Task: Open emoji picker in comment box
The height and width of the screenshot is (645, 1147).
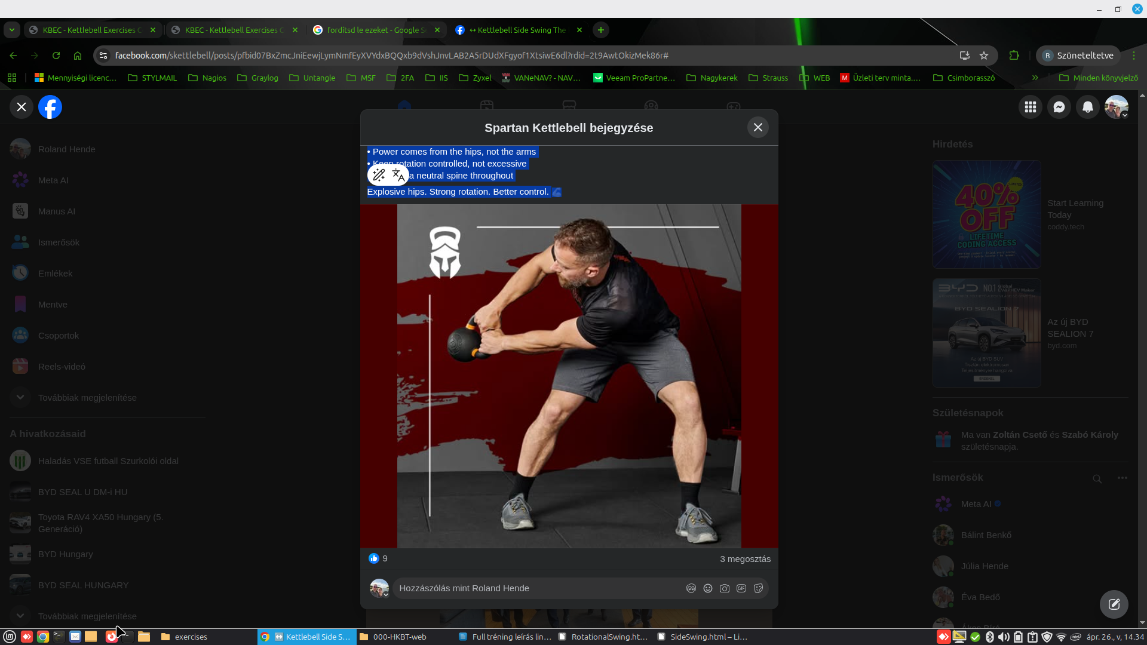Action: click(x=708, y=588)
